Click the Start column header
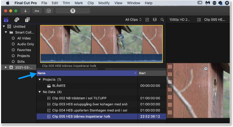This screenshot has width=233, height=127. click(x=152, y=73)
